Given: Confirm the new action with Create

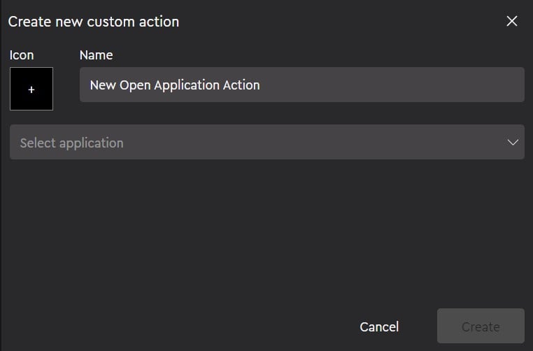Looking at the screenshot, I should tap(481, 327).
